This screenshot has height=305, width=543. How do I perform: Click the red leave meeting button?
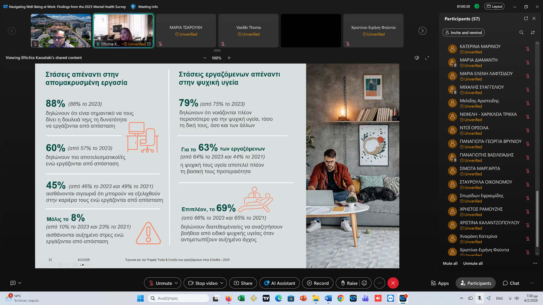coord(393,283)
